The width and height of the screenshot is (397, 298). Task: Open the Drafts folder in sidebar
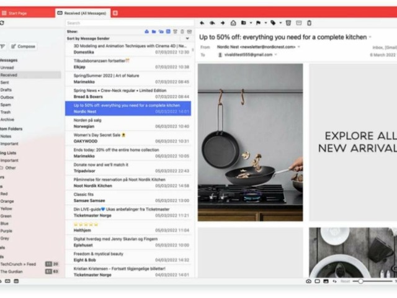(6, 90)
